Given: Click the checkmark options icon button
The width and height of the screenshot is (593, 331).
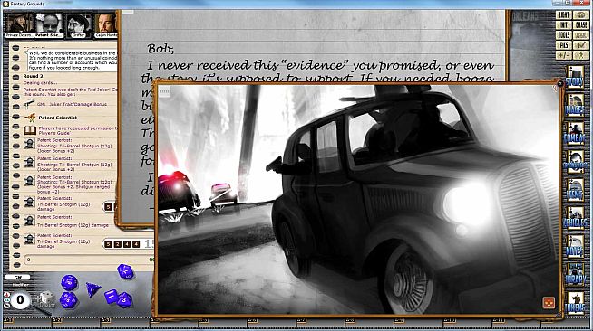Looking at the screenshot, I should point(581,45).
